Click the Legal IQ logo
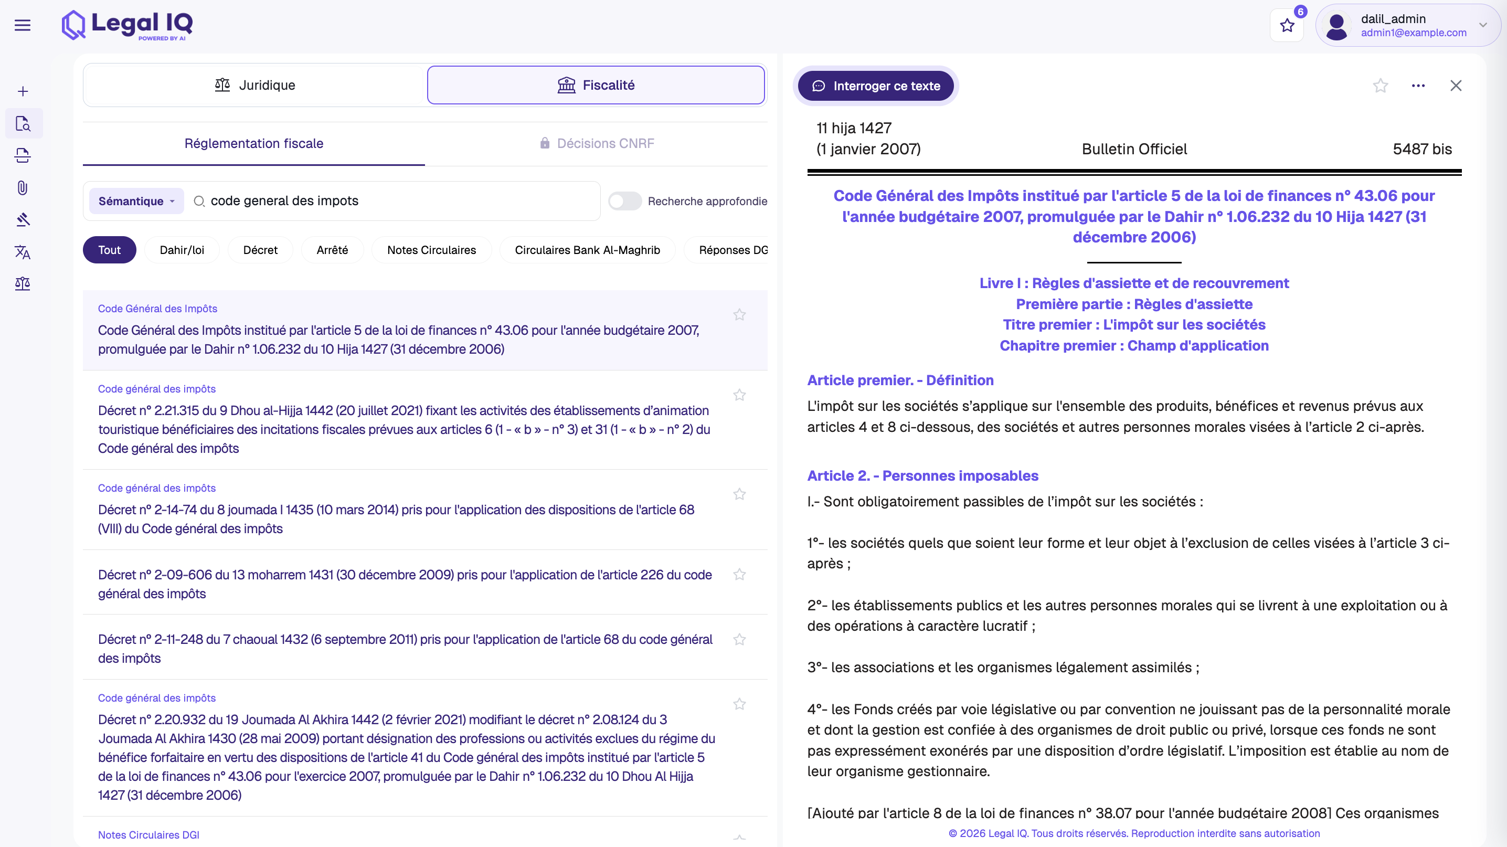 (x=127, y=25)
